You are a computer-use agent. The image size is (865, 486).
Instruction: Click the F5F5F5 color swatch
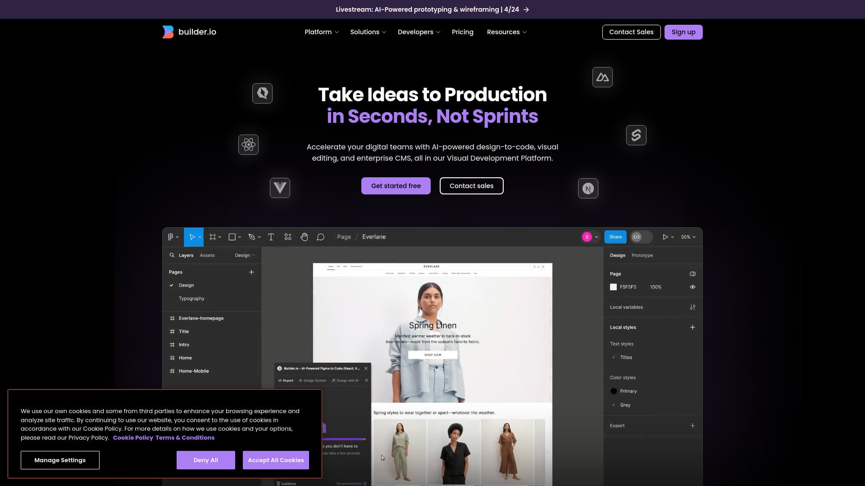click(613, 287)
